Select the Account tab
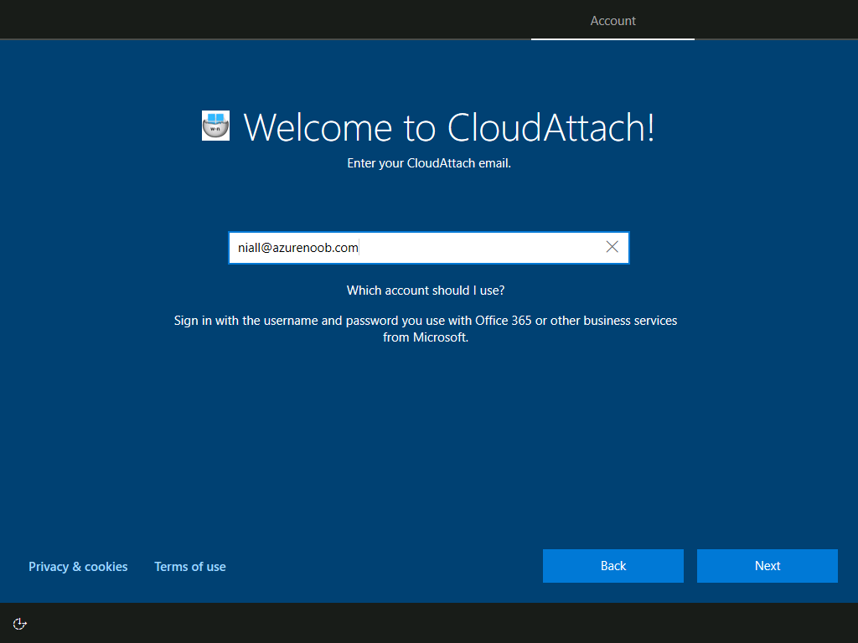858x643 pixels. point(612,21)
